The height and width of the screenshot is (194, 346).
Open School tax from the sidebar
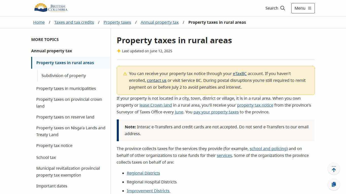(x=46, y=157)
